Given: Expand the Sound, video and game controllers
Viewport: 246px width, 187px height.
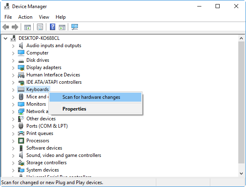Looking at the screenshot, I should [13, 155].
